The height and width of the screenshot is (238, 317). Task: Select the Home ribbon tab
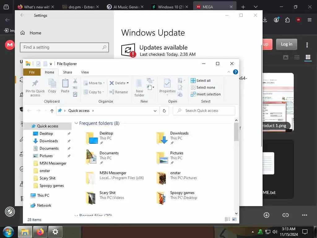click(x=50, y=72)
